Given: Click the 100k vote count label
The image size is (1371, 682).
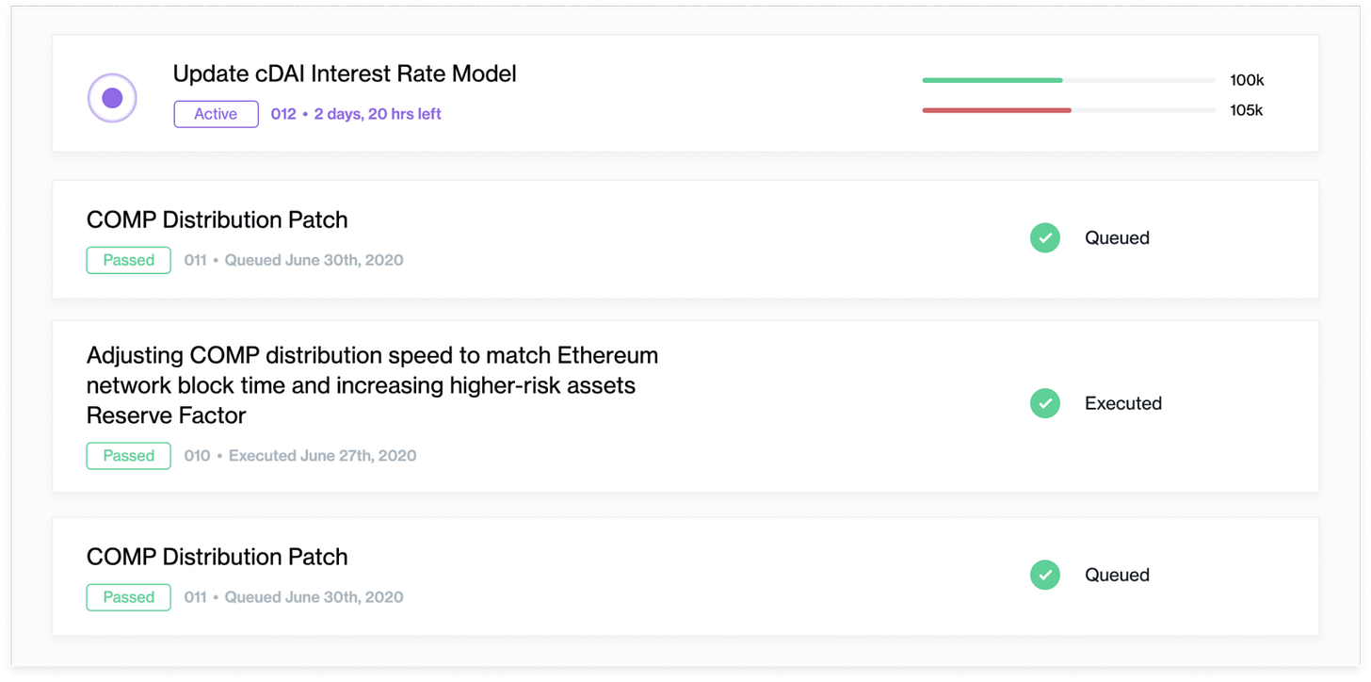Looking at the screenshot, I should click(1247, 80).
